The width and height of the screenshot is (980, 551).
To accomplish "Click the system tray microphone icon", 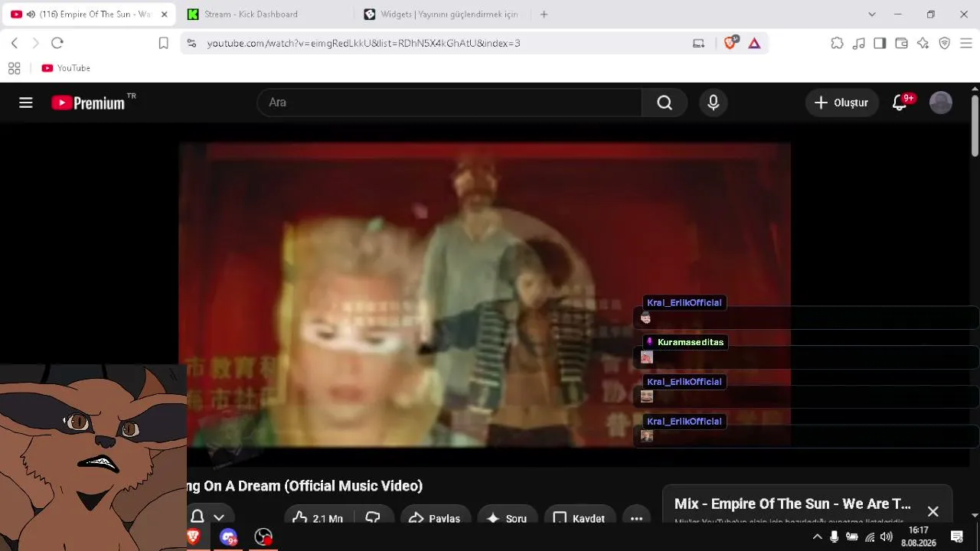I will pyautogui.click(x=835, y=537).
